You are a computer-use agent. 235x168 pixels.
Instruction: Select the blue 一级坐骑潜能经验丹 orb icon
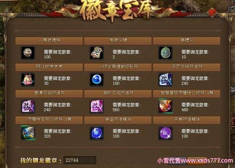97,80
